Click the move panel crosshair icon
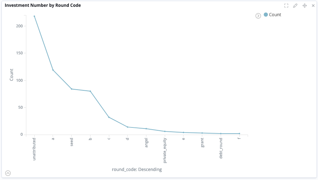This screenshot has height=180, width=318. click(x=304, y=5)
